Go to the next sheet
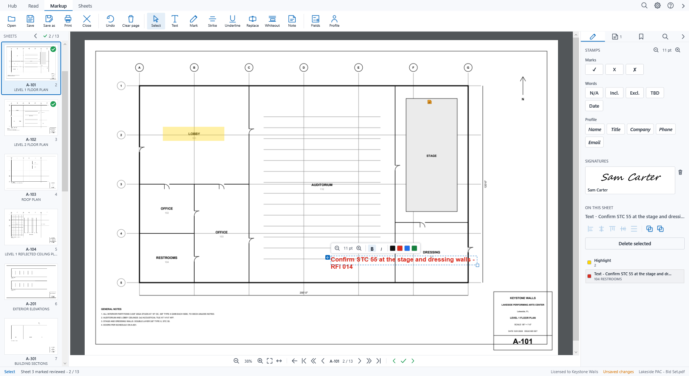The width and height of the screenshot is (689, 376). tap(359, 361)
